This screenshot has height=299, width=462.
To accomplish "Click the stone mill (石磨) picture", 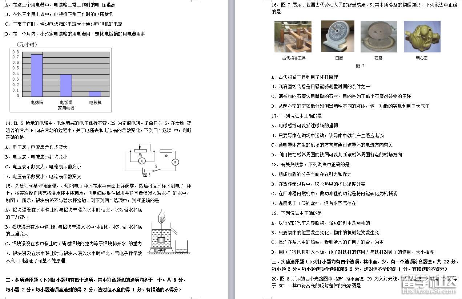I will pos(378,36).
